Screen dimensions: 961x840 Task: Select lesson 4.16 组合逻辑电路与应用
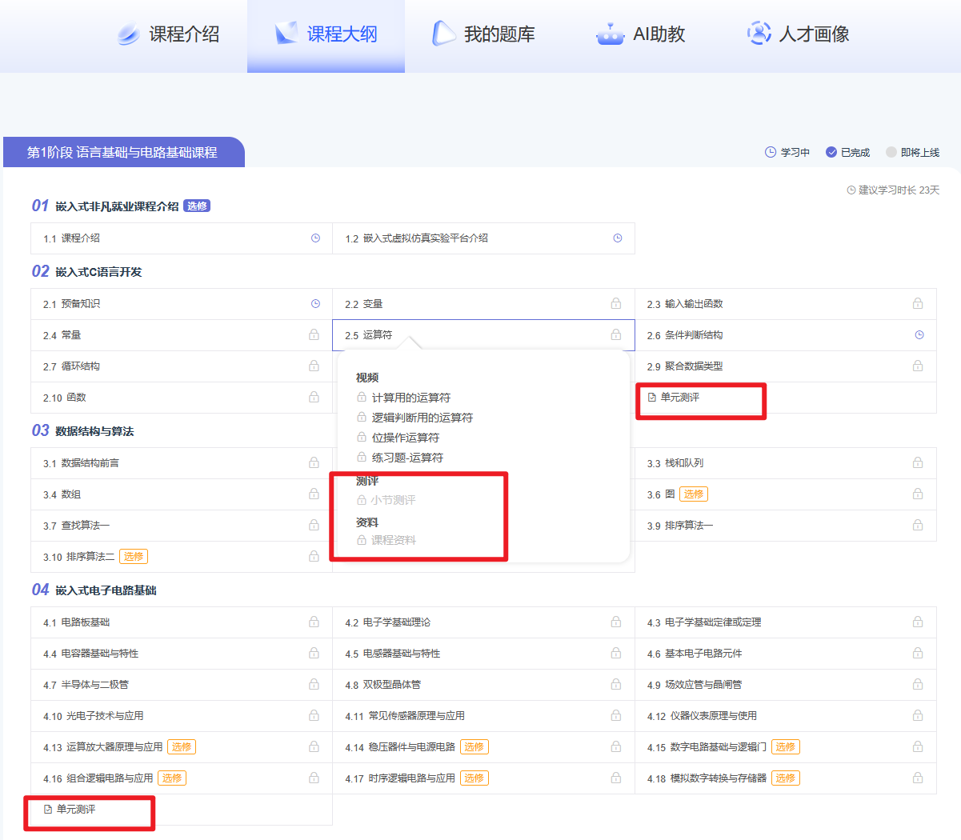(182, 778)
